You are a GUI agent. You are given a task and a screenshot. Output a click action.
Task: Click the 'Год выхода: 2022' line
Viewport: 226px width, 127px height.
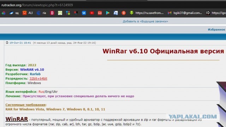21,65
